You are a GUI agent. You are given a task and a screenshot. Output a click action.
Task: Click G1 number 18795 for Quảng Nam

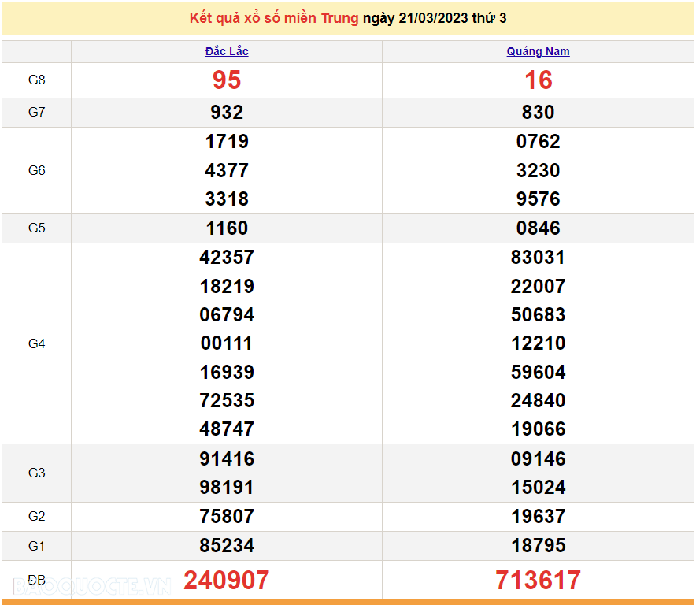538,546
